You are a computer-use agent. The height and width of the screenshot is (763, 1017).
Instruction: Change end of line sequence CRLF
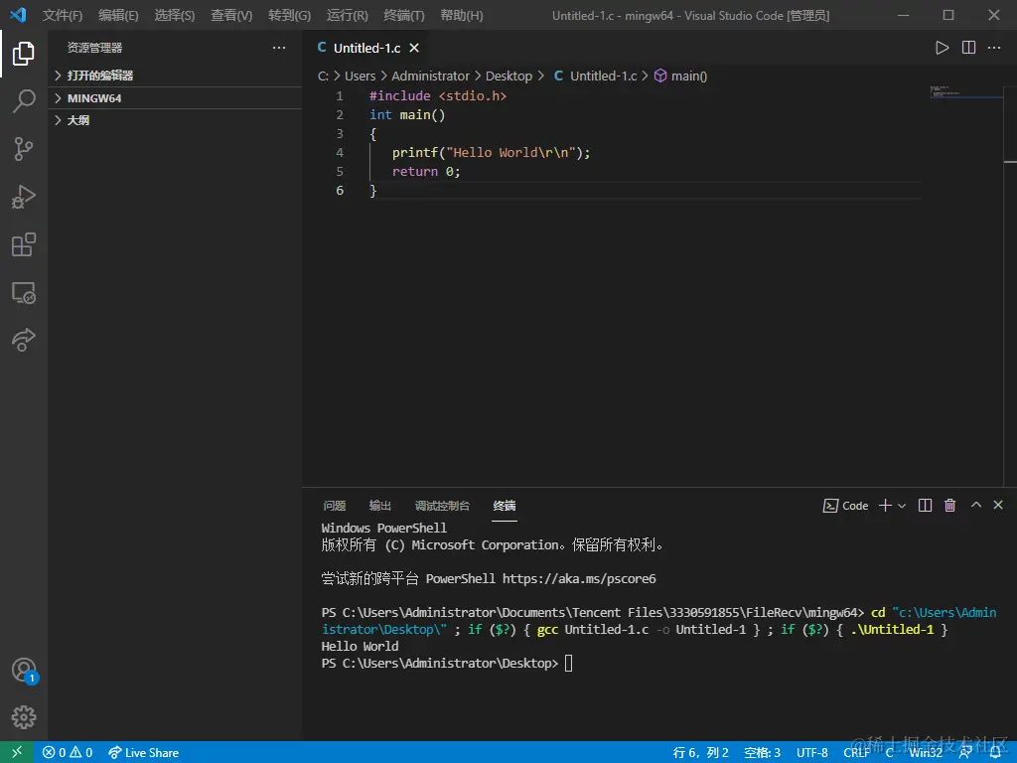(x=857, y=753)
